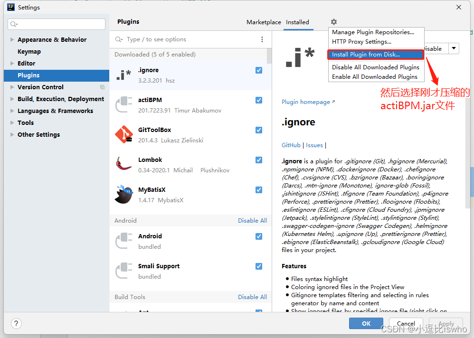
Task: Open the GitHub link
Action: [291, 145]
